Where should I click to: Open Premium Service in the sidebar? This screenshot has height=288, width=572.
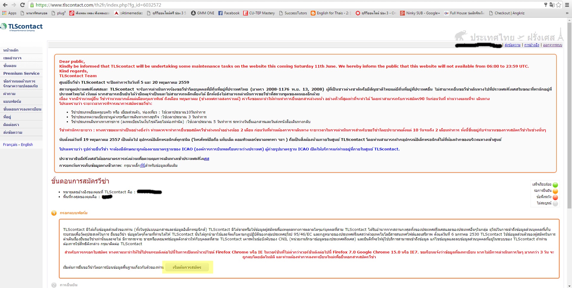[x=21, y=73]
